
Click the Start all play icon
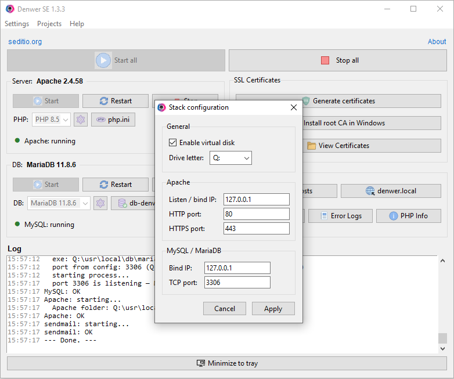(103, 60)
